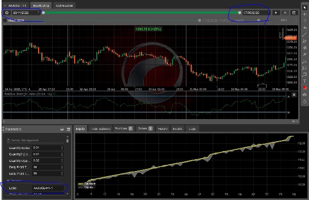Stop the backtest run

tap(285, 13)
